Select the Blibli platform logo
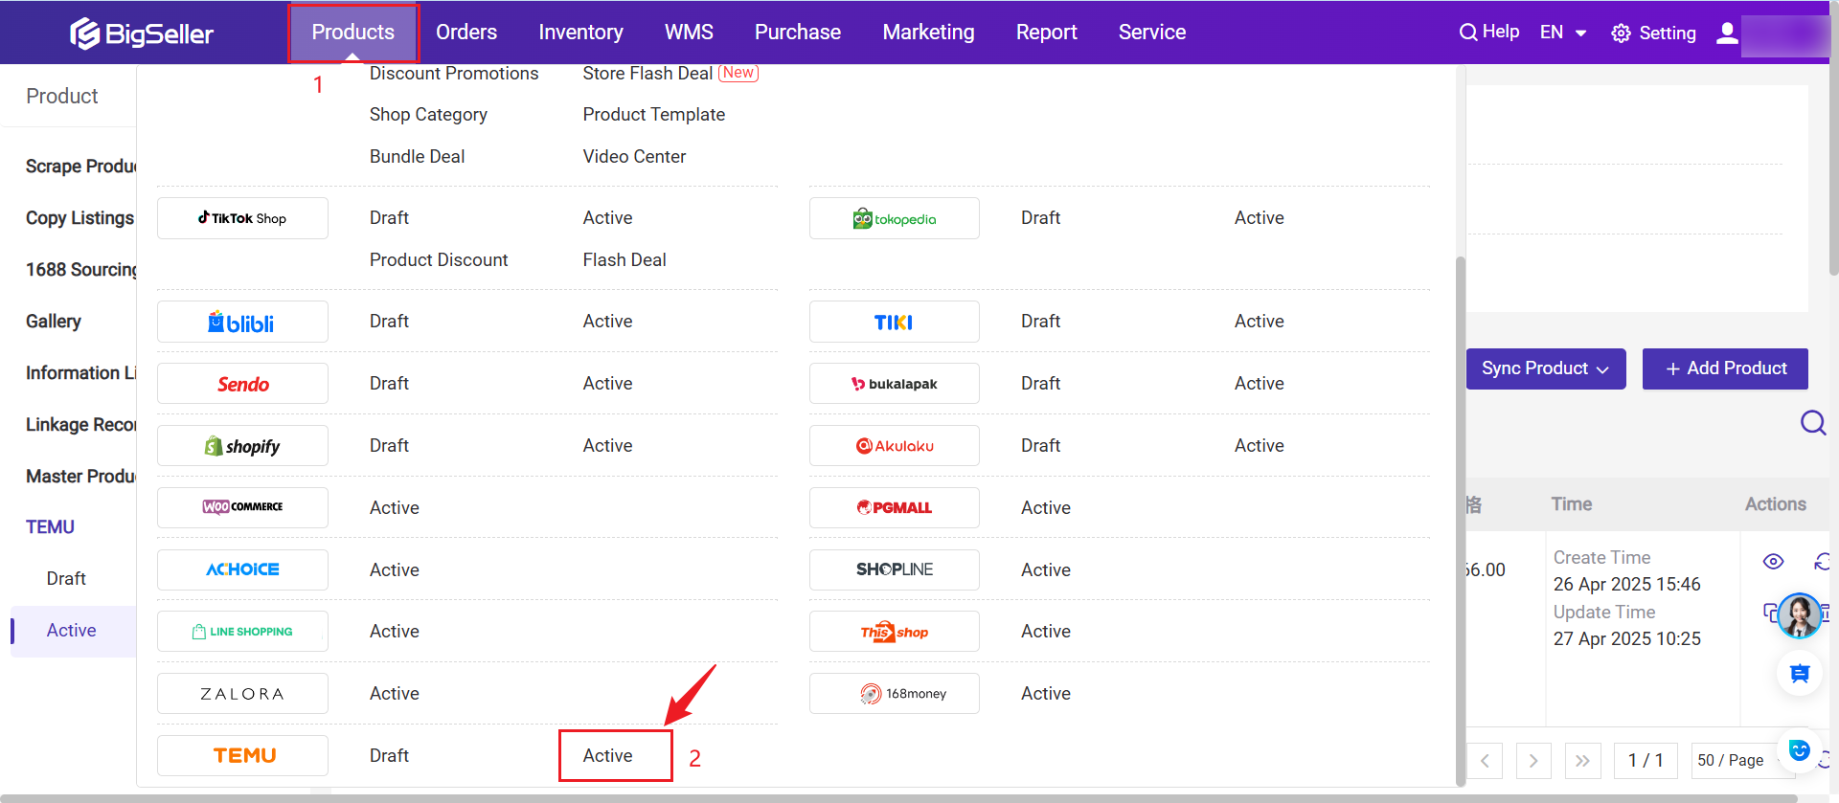The height and width of the screenshot is (803, 1839). pyautogui.click(x=242, y=322)
